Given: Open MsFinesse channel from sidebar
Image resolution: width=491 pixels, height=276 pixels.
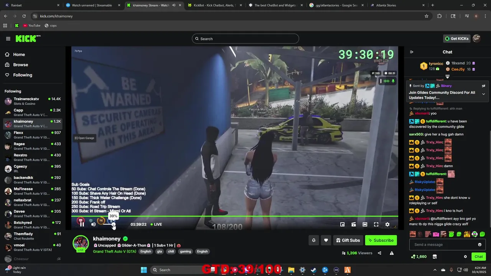Looking at the screenshot, I should coord(33,191).
